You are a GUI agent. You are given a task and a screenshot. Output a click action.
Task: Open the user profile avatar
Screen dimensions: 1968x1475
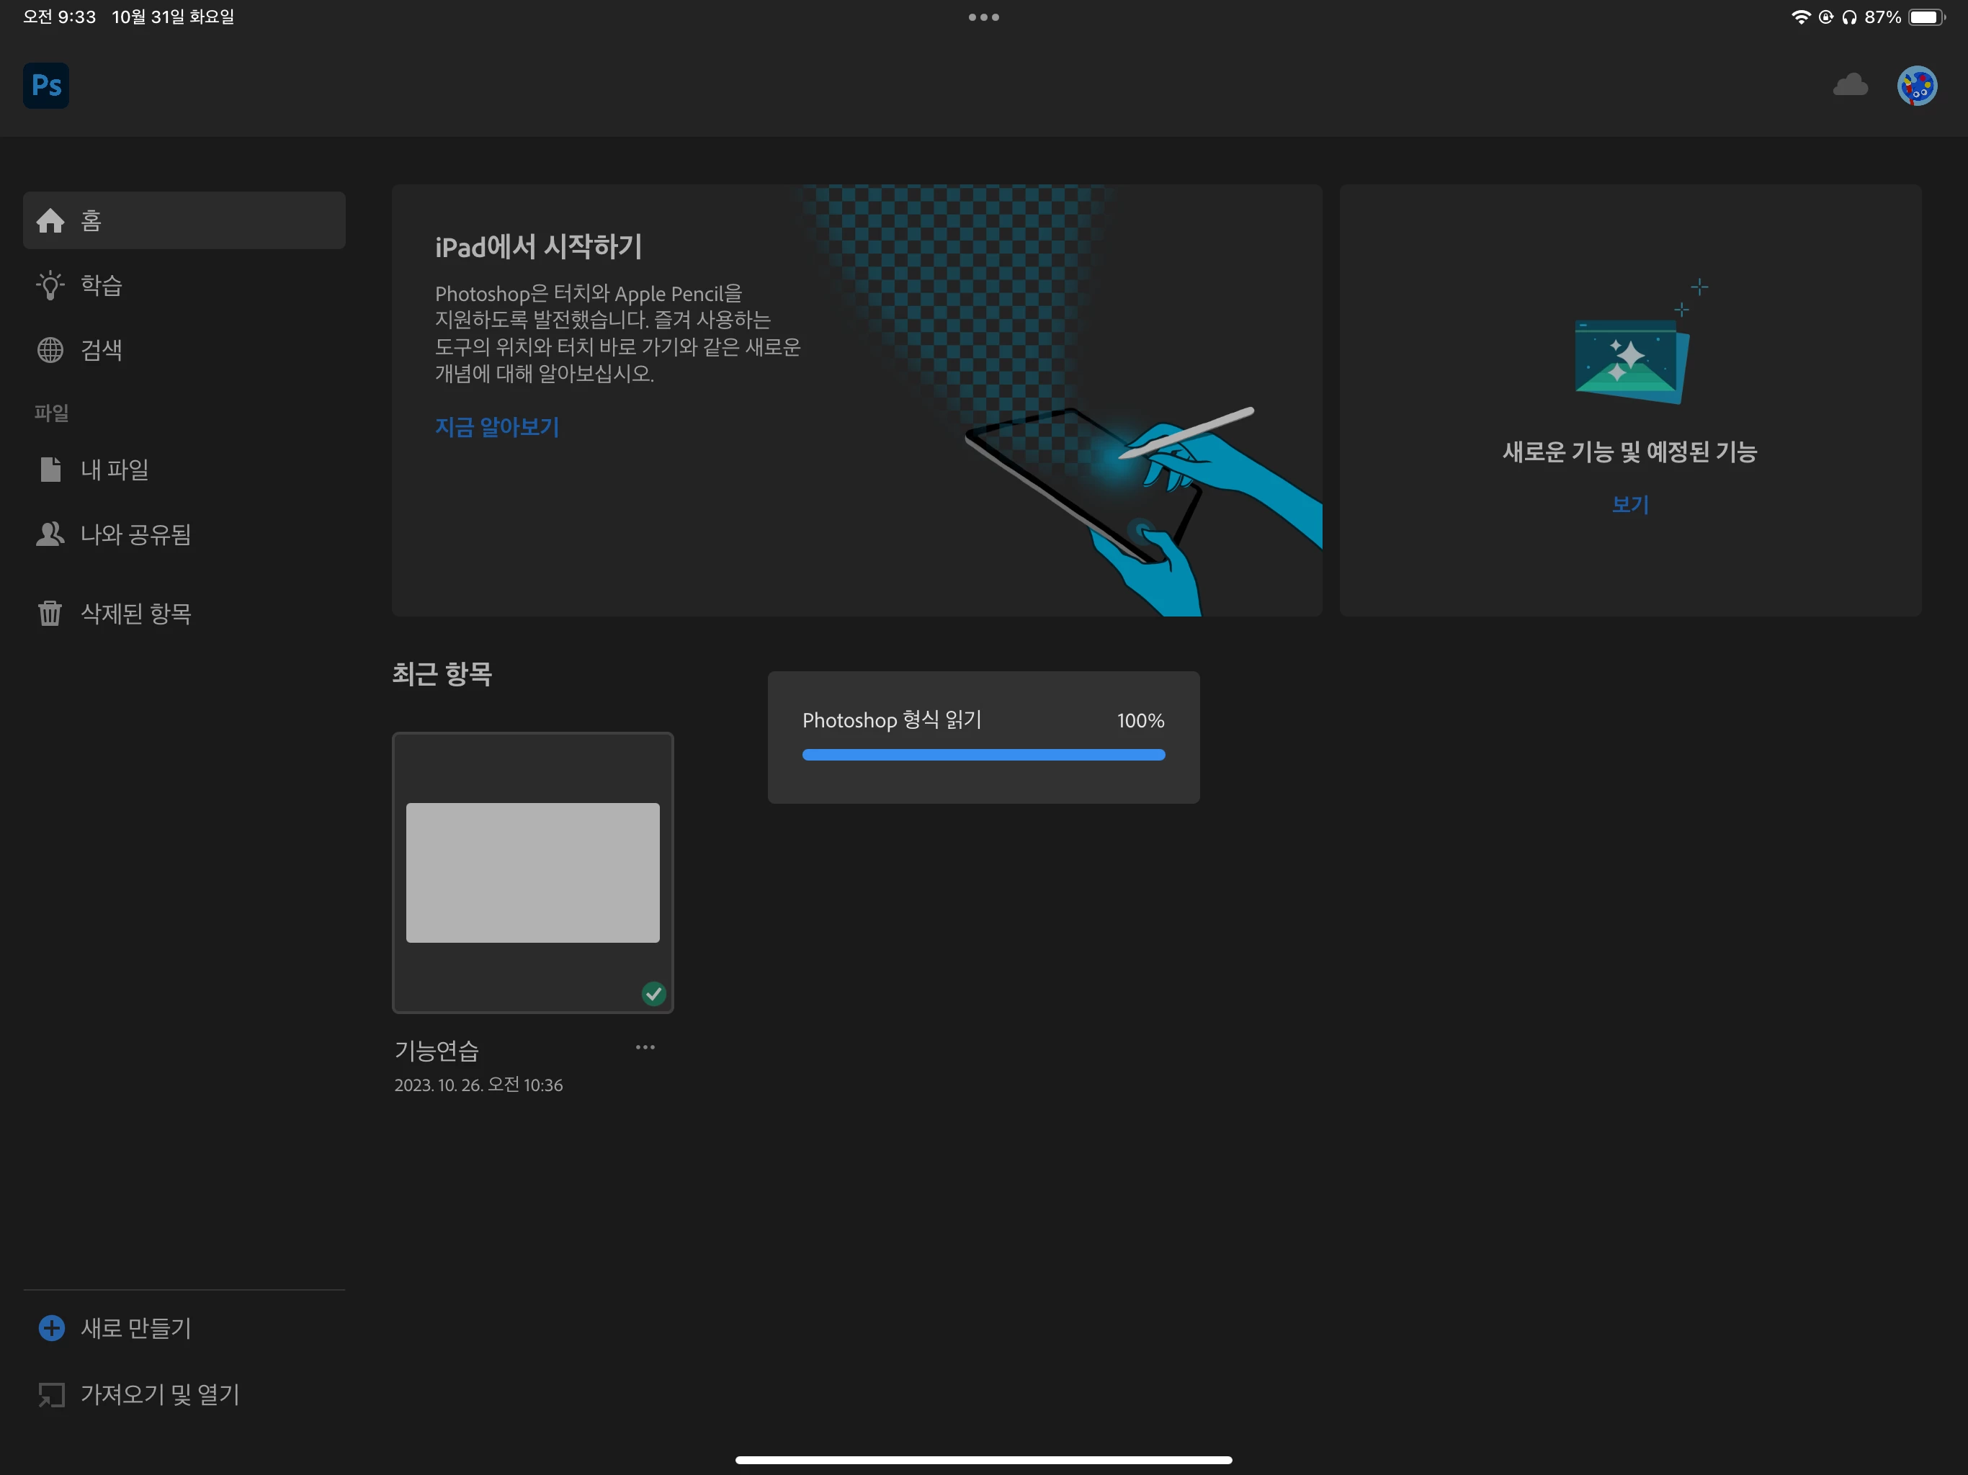1916,86
